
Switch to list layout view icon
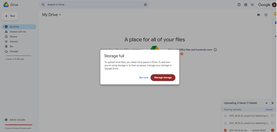point(259,15)
